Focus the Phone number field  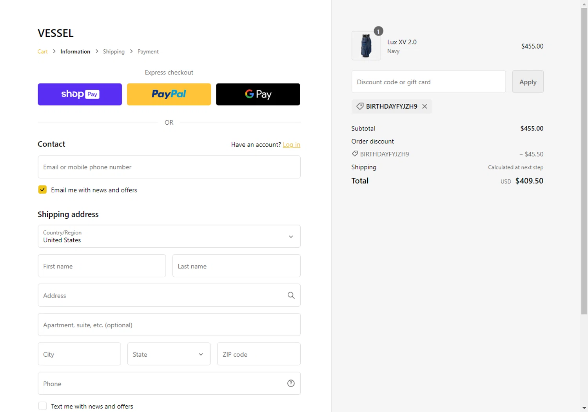pyautogui.click(x=169, y=383)
